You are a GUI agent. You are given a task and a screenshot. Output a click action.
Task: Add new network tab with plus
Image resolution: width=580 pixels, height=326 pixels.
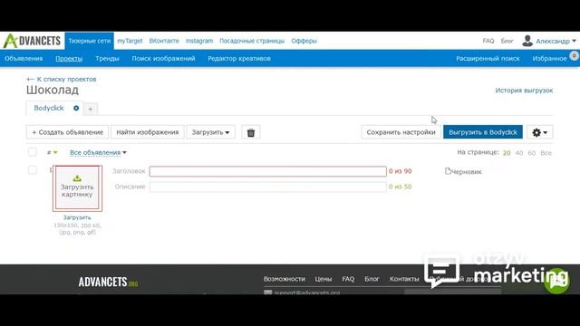[91, 109]
